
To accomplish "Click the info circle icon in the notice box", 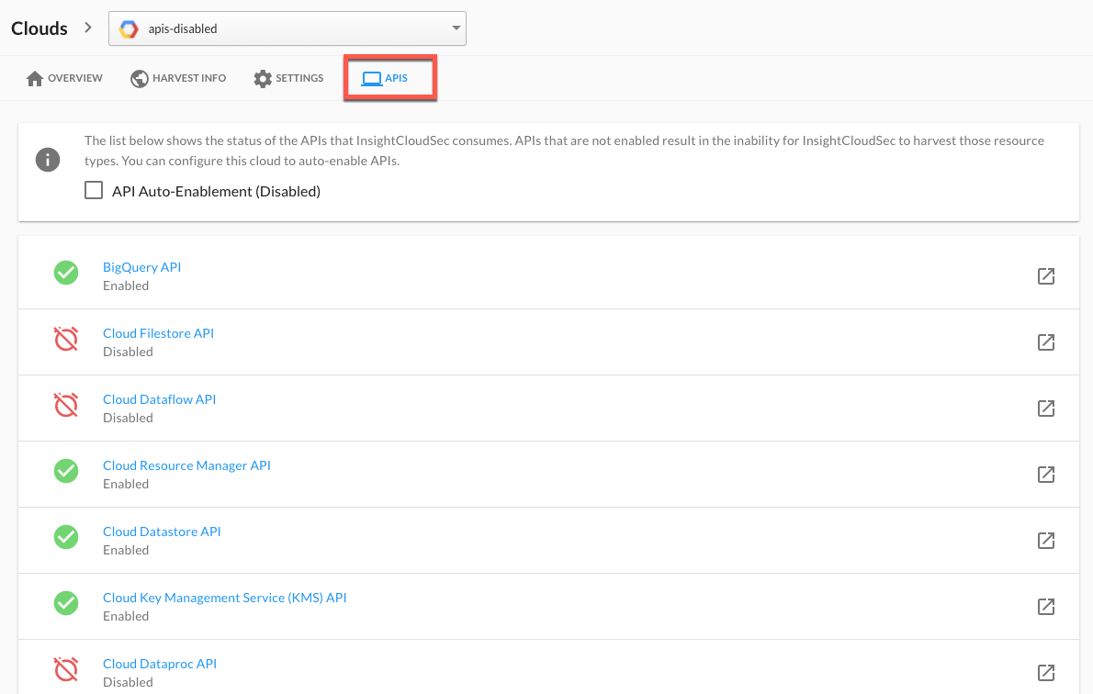I will [48, 160].
